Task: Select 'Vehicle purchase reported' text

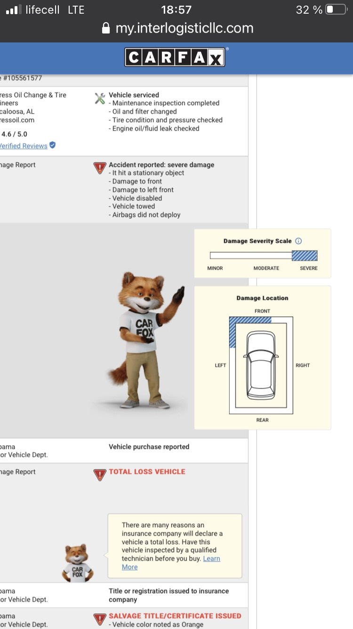Action: [149, 447]
